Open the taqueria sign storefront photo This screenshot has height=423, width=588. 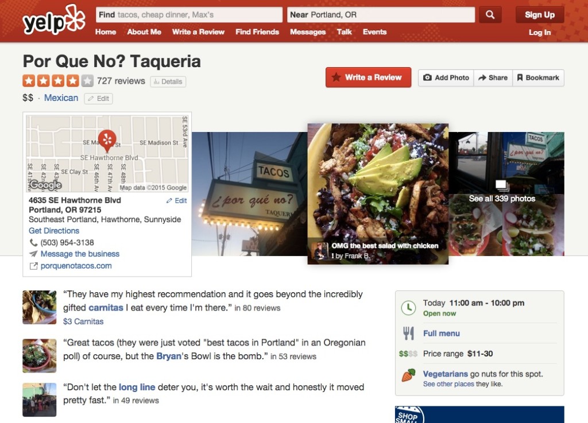point(250,194)
